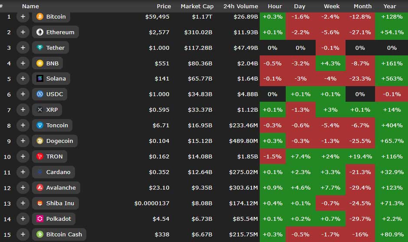This screenshot has height=242, width=408.
Task: Click the Bitcoin coin icon
Action: click(40, 16)
